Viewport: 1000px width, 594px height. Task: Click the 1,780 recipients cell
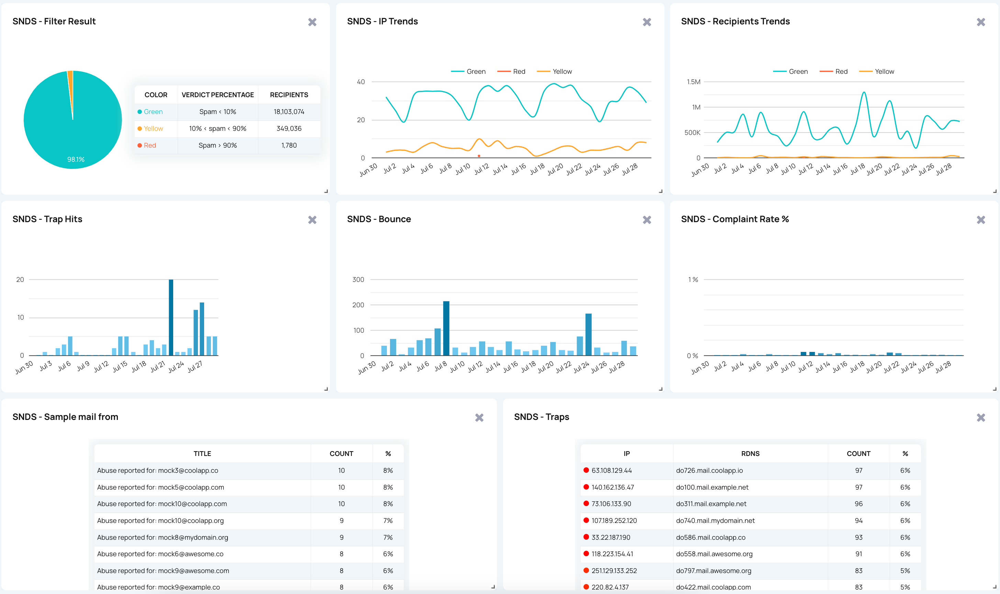tap(289, 145)
